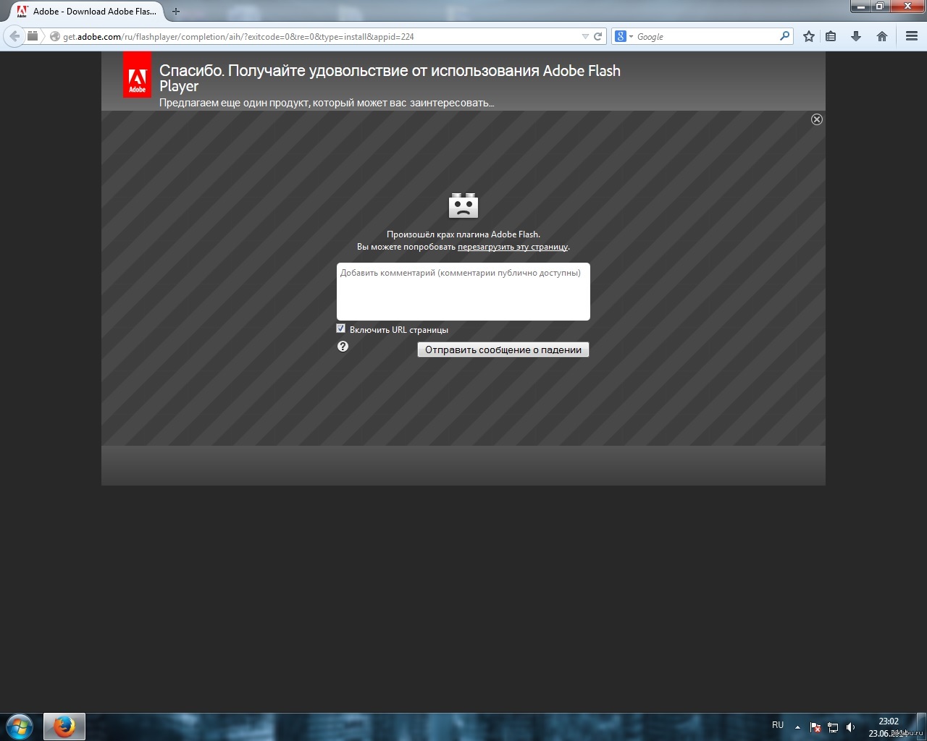Show hidden system tray icons
This screenshot has height=741, width=927.
(797, 727)
